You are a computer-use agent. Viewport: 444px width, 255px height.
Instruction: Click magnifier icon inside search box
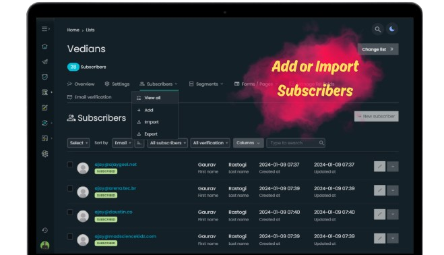click(x=321, y=142)
